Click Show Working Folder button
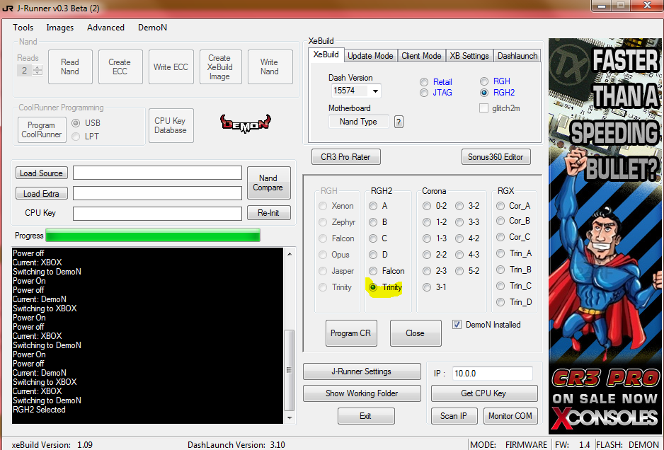The height and width of the screenshot is (450, 664). (x=362, y=393)
